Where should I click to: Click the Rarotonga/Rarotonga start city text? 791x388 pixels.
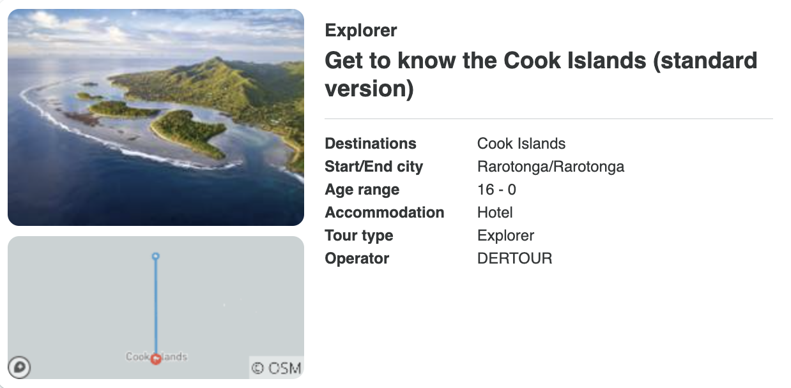tap(551, 166)
